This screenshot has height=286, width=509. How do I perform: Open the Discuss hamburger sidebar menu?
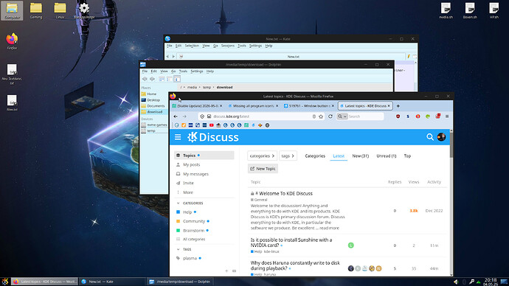(178, 137)
